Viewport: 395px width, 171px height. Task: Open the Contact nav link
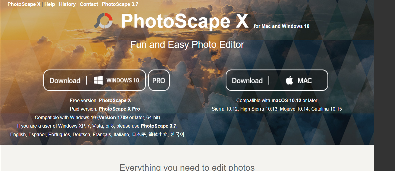[89, 4]
